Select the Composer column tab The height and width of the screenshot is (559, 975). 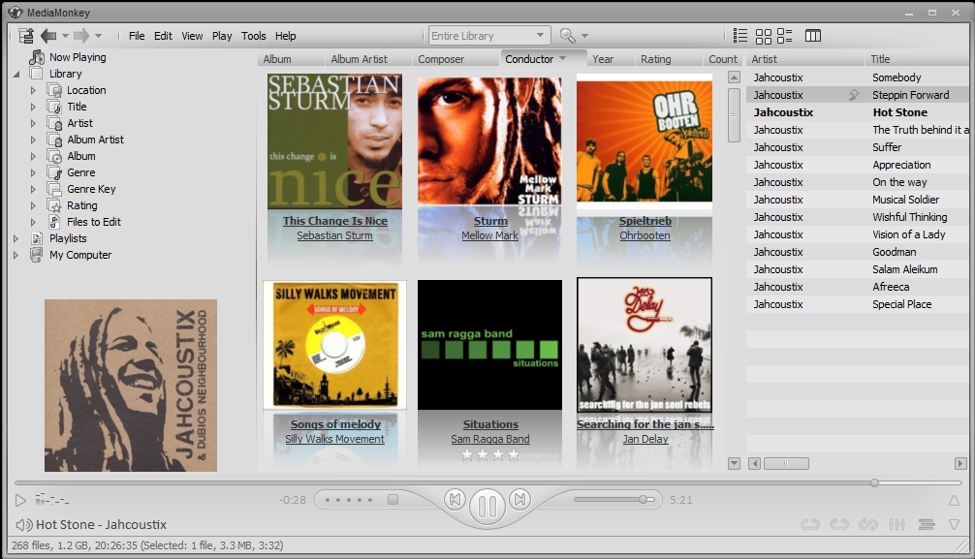click(441, 59)
